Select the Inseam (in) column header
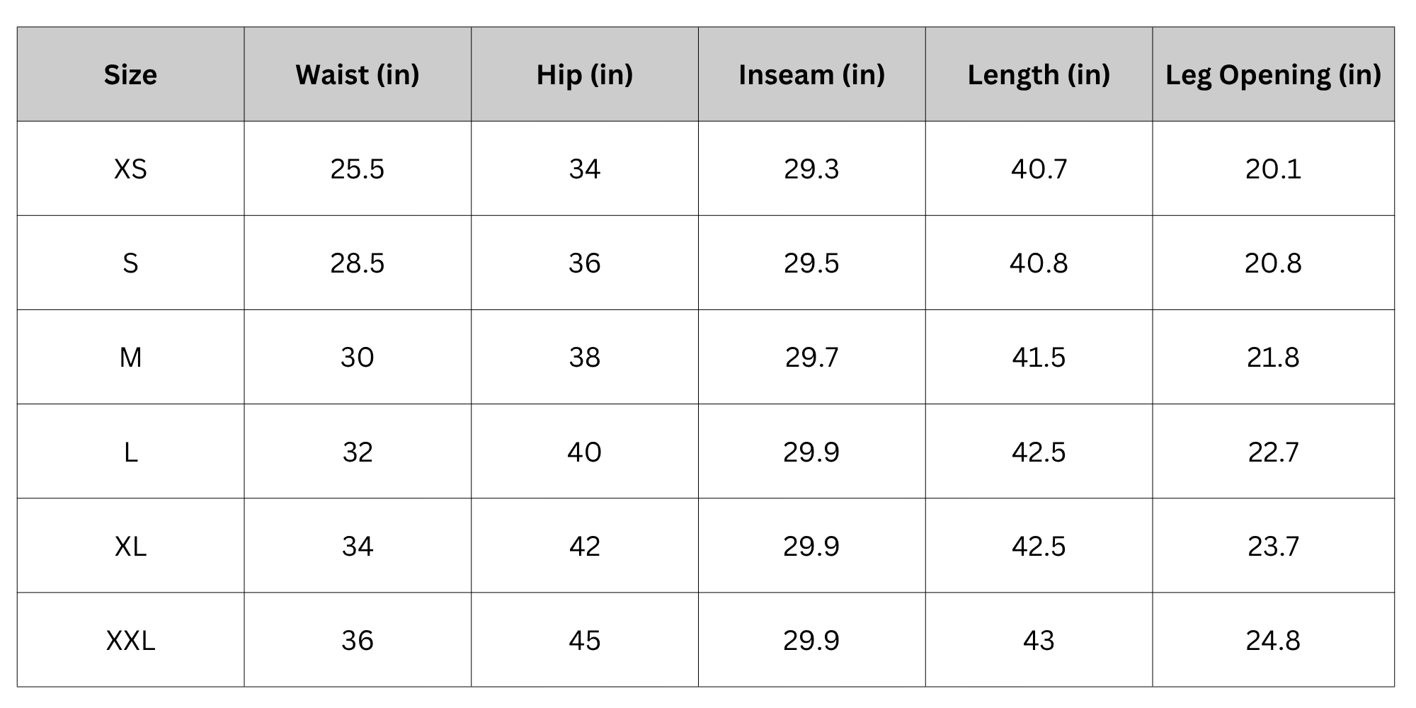Screen dimensions: 1416x708 click(811, 75)
